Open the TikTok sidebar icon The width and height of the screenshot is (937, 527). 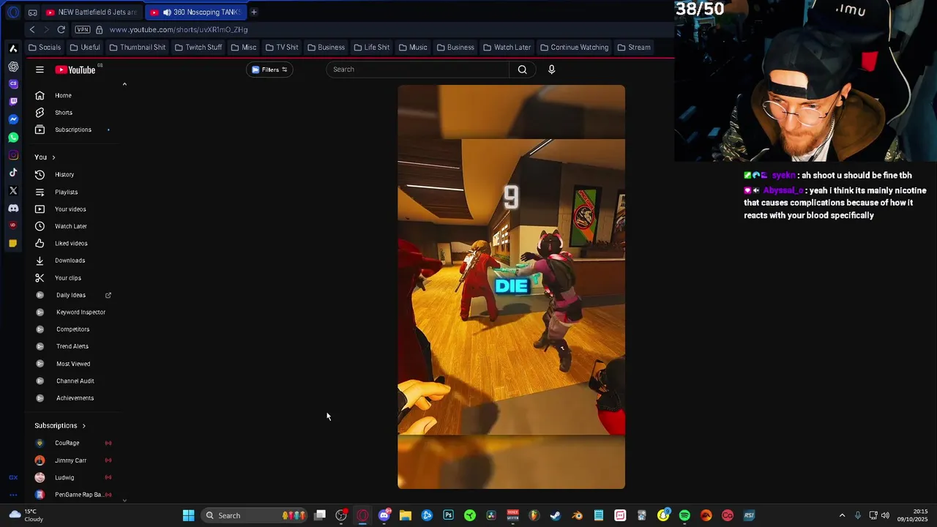[x=13, y=173]
